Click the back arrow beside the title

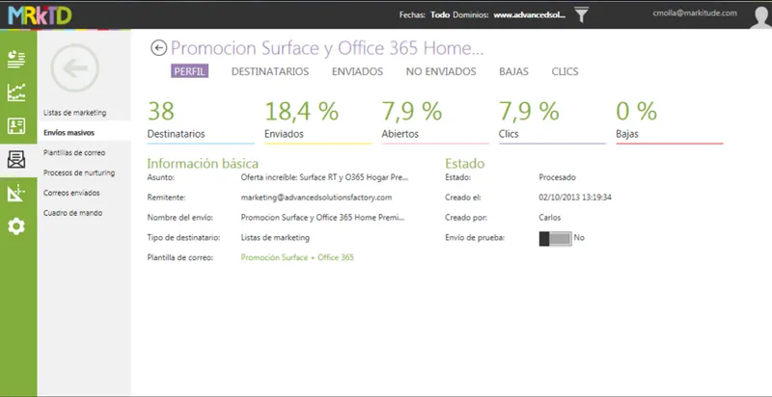pos(158,48)
